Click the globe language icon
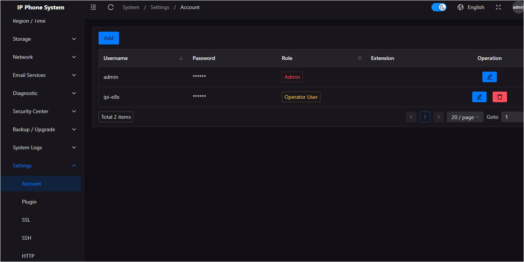The image size is (524, 262). click(x=460, y=7)
